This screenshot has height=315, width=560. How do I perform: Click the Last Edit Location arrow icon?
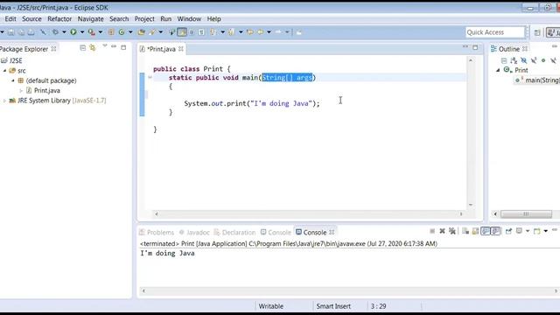(x=250, y=32)
